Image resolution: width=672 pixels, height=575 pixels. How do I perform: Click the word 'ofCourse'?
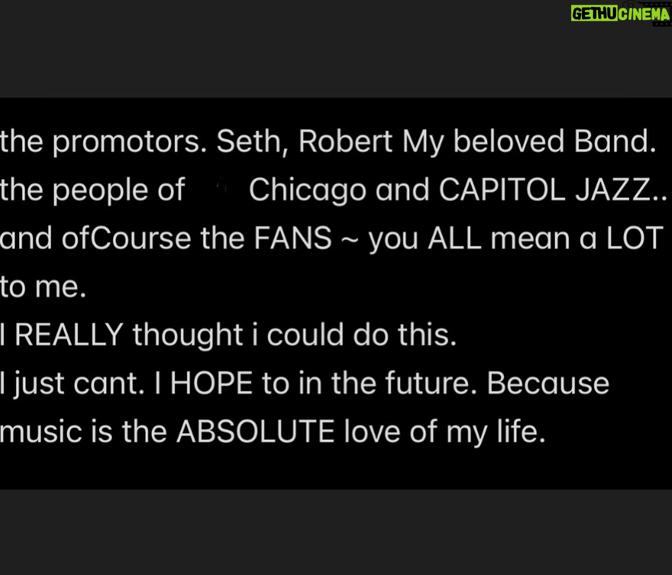click(126, 238)
